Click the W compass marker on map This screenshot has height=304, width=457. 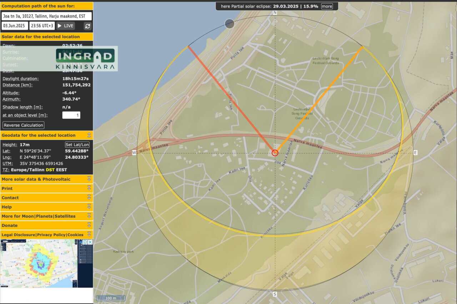tap(134, 153)
